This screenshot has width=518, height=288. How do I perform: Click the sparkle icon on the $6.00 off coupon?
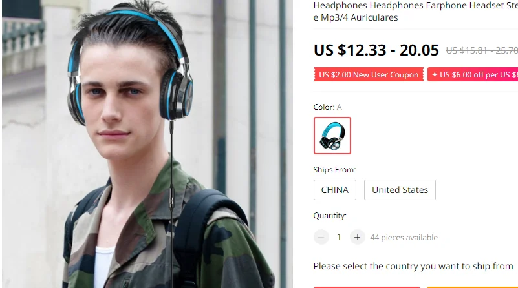point(435,75)
